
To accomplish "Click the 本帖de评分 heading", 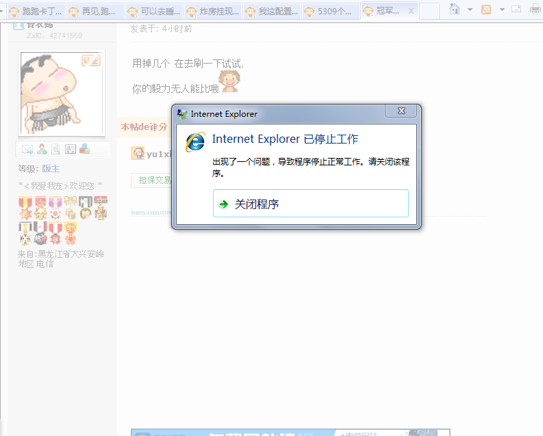I will [144, 127].
